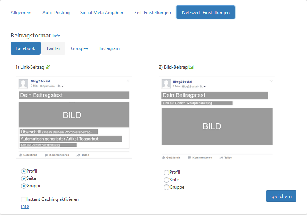Click 'Automatisch generierter Artikel-Teasertext' bar
This screenshot has height=215, width=307.
71,139
